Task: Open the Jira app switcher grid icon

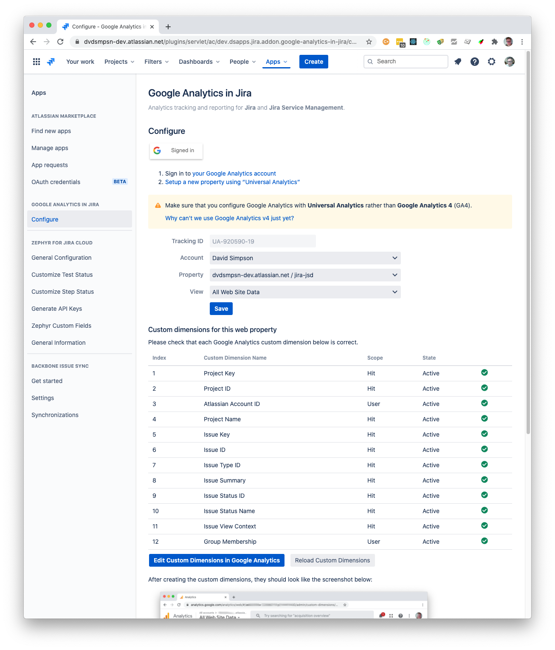Action: [37, 62]
